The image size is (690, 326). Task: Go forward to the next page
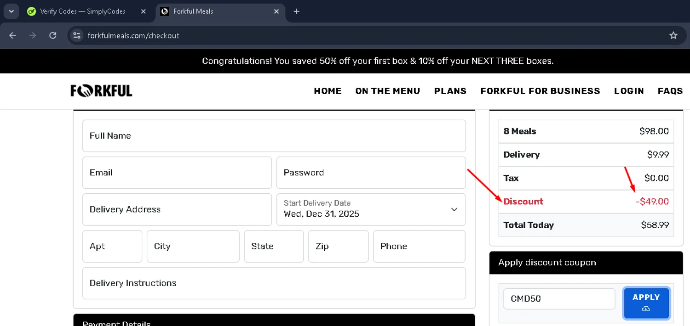(x=33, y=35)
